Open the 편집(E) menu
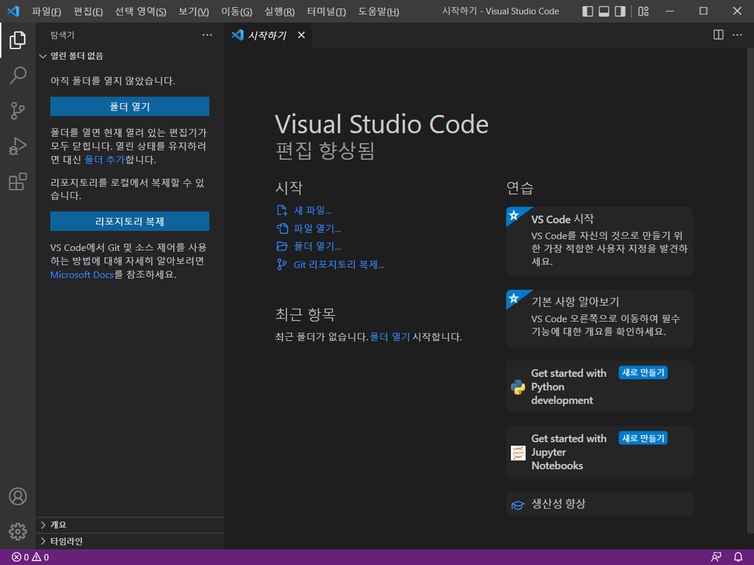 pyautogui.click(x=88, y=11)
